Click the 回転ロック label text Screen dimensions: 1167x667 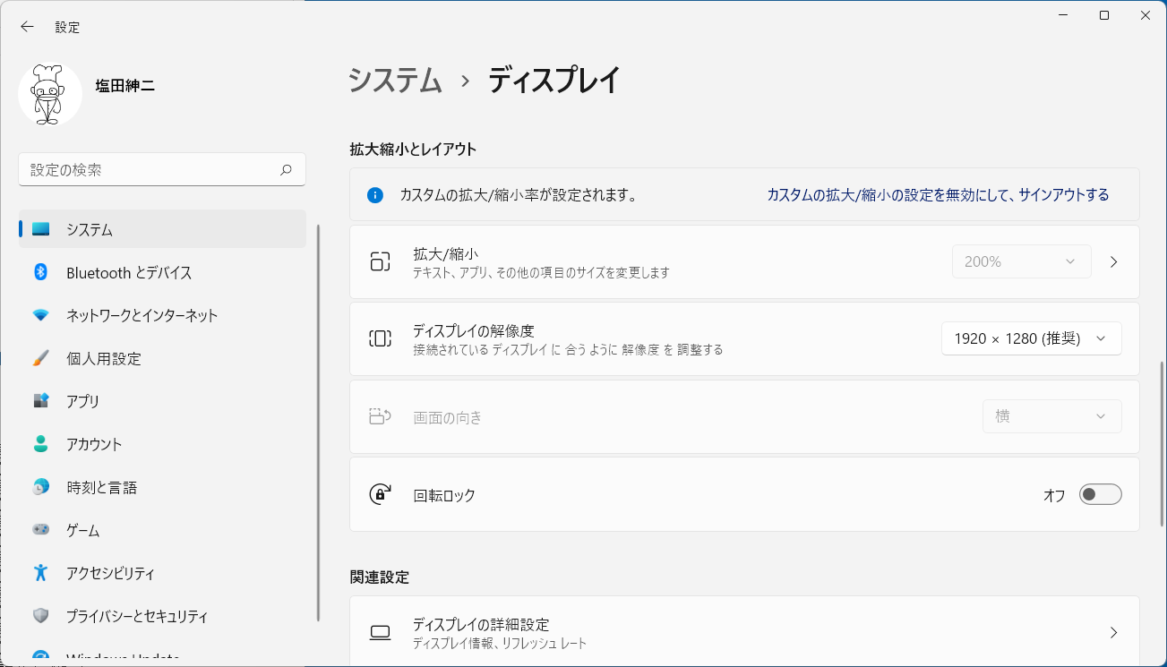(x=444, y=495)
